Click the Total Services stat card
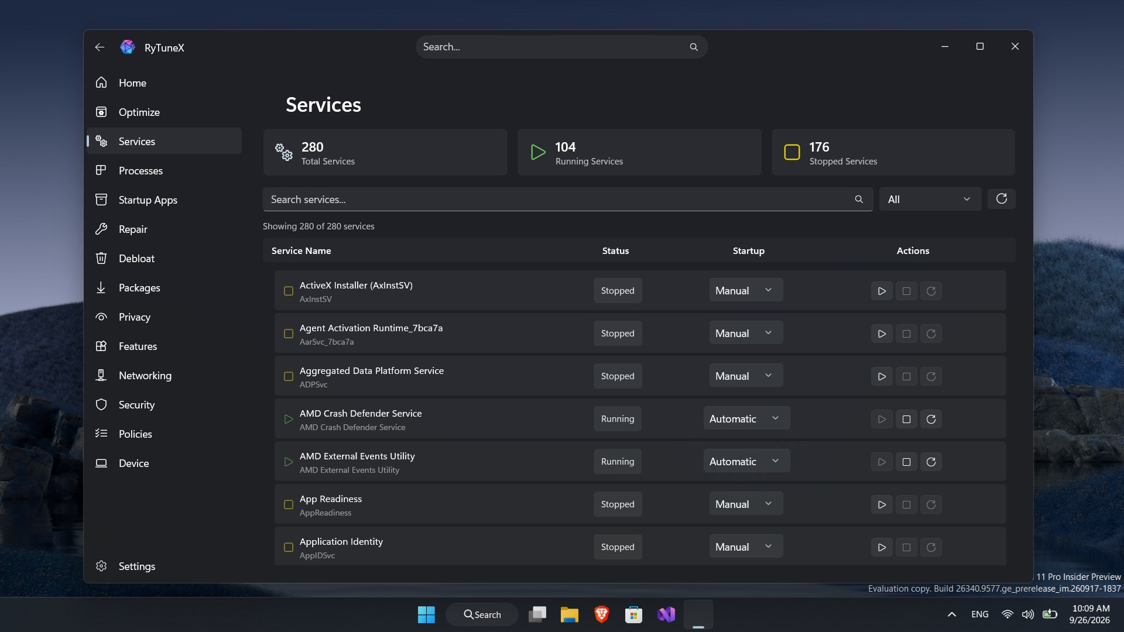The image size is (1124, 632). [385, 152]
